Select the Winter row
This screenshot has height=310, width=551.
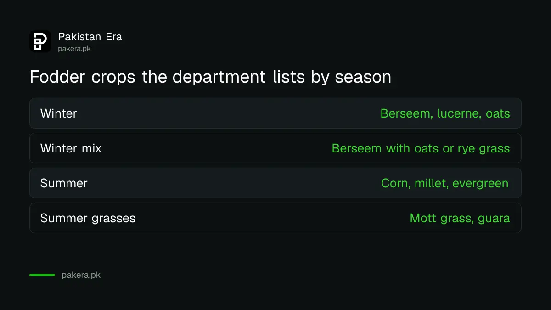(275, 113)
